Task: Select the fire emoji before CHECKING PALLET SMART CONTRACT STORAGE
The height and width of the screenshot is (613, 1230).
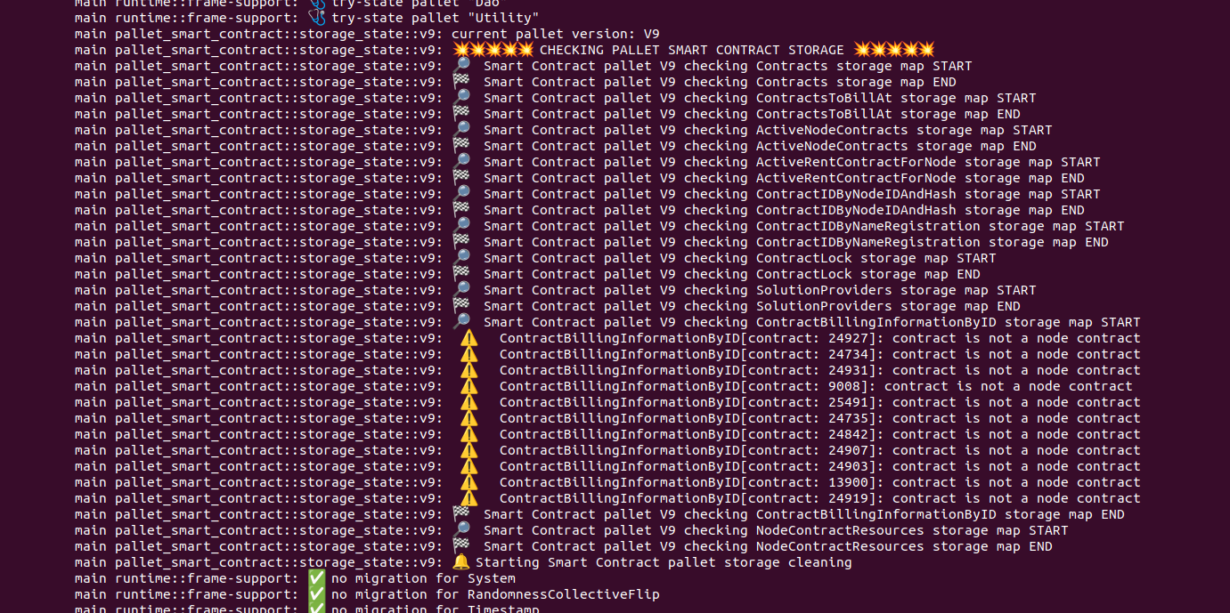Action: [x=463, y=49]
